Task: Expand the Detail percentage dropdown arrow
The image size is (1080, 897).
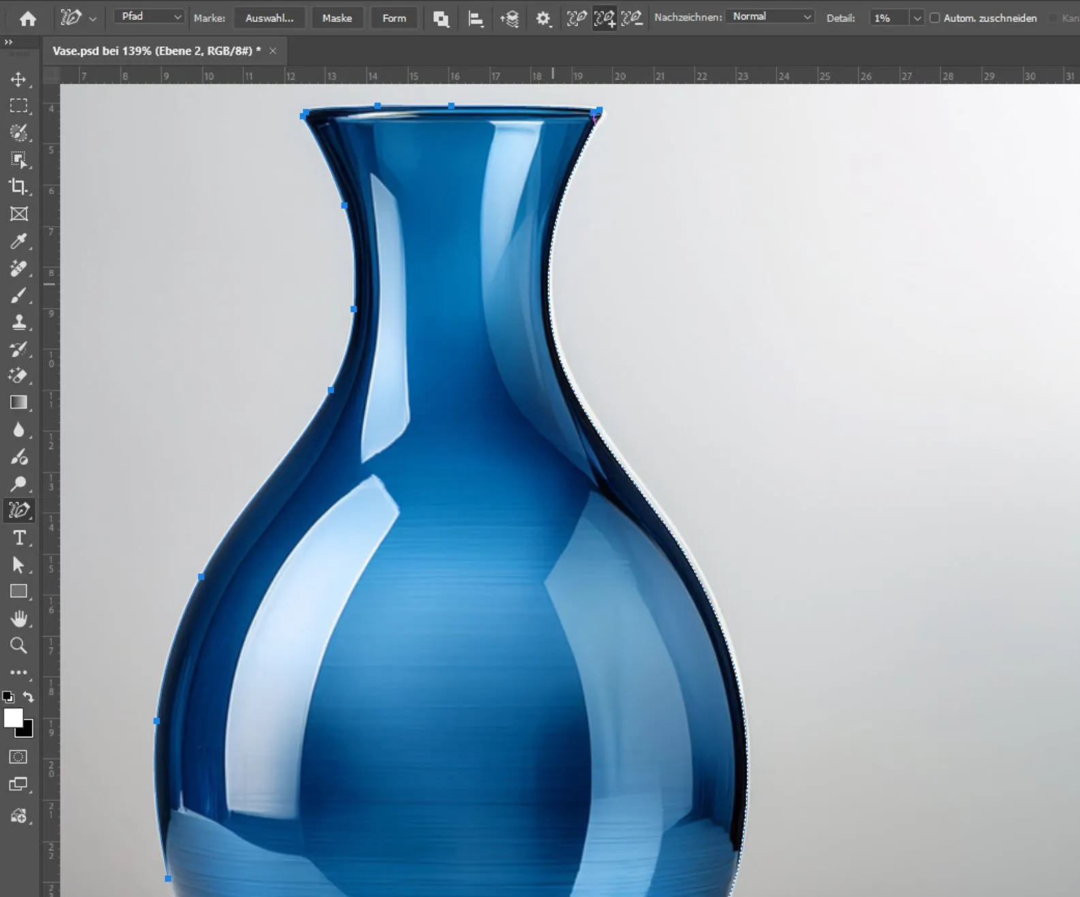Action: point(917,18)
